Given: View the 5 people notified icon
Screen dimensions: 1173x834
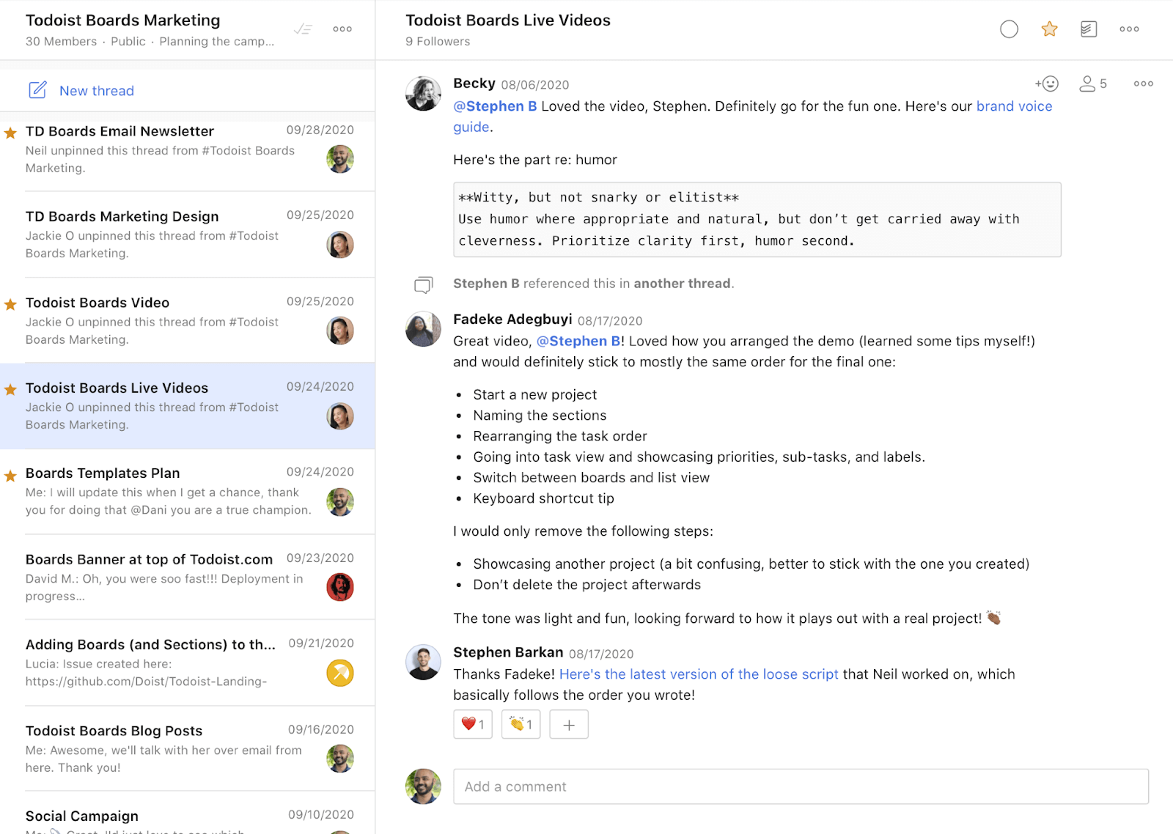Looking at the screenshot, I should pos(1092,84).
